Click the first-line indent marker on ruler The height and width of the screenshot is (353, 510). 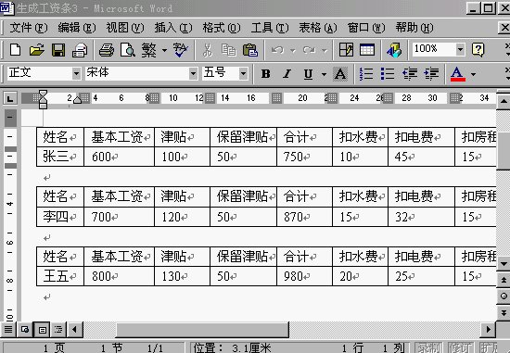coord(43,95)
